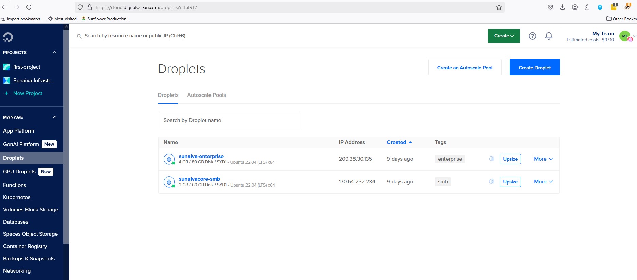This screenshot has width=637, height=280.
Task: Reload the page with browser refresh icon
Action: coord(29,7)
